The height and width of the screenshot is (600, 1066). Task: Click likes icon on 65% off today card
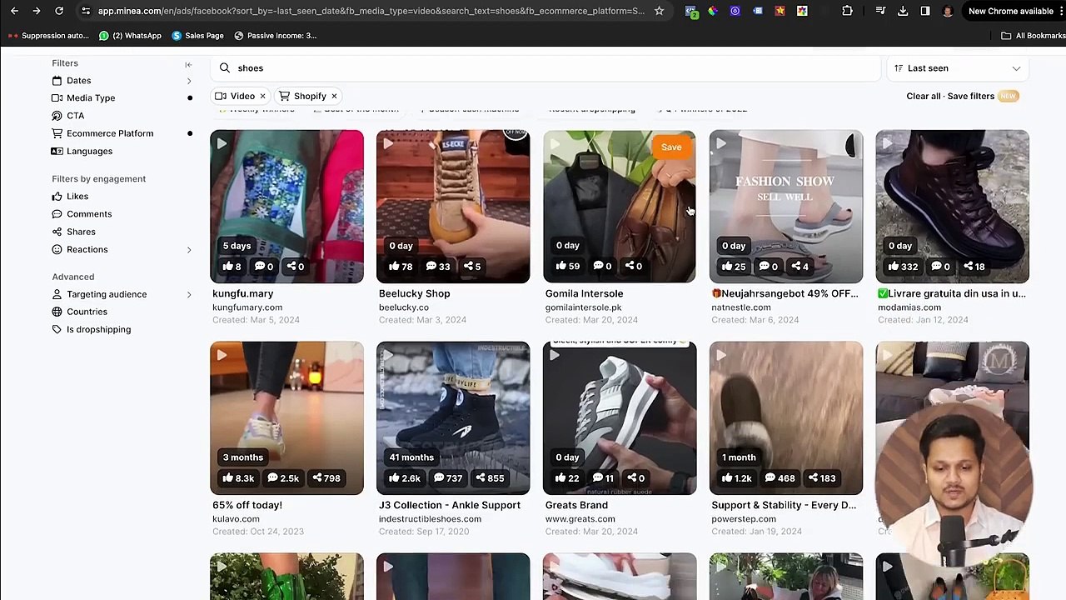point(227,478)
